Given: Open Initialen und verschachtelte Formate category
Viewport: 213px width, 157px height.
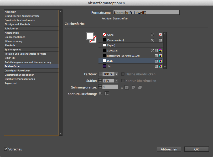Looking at the screenshot, I should 31,54.
